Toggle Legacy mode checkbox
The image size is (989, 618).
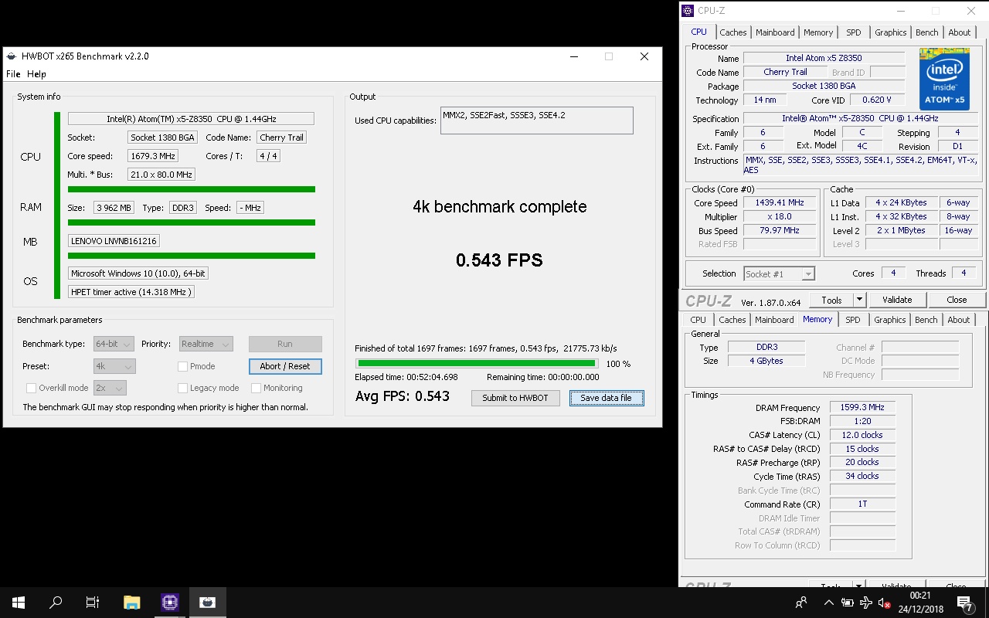coord(183,388)
